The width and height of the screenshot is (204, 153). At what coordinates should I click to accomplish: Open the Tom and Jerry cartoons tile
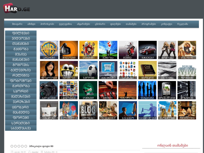click(69, 110)
